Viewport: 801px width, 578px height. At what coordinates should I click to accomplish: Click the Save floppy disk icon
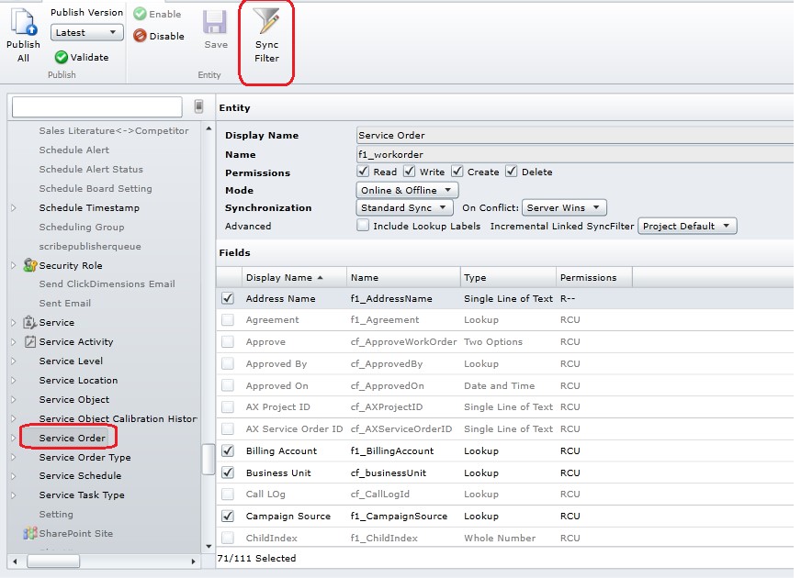(215, 22)
